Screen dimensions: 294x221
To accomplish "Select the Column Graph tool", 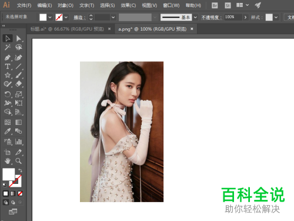I will [x=19, y=141].
